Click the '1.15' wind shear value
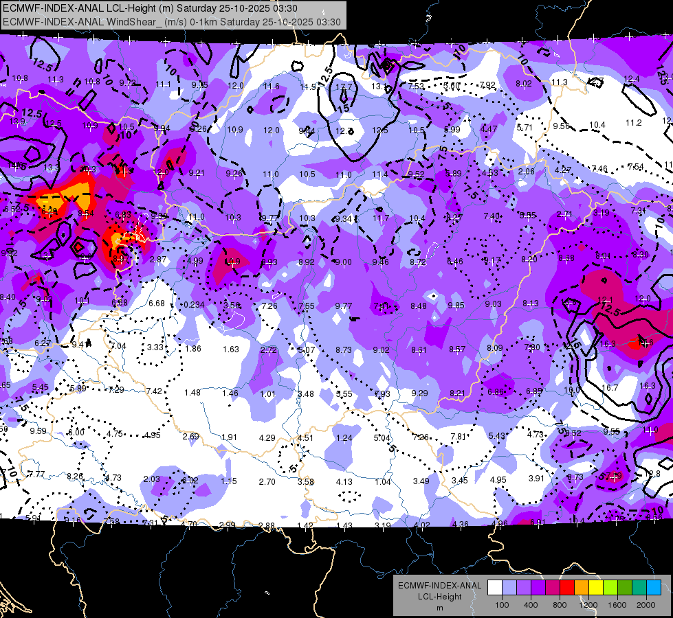The width and height of the screenshot is (673, 618). coord(229,481)
